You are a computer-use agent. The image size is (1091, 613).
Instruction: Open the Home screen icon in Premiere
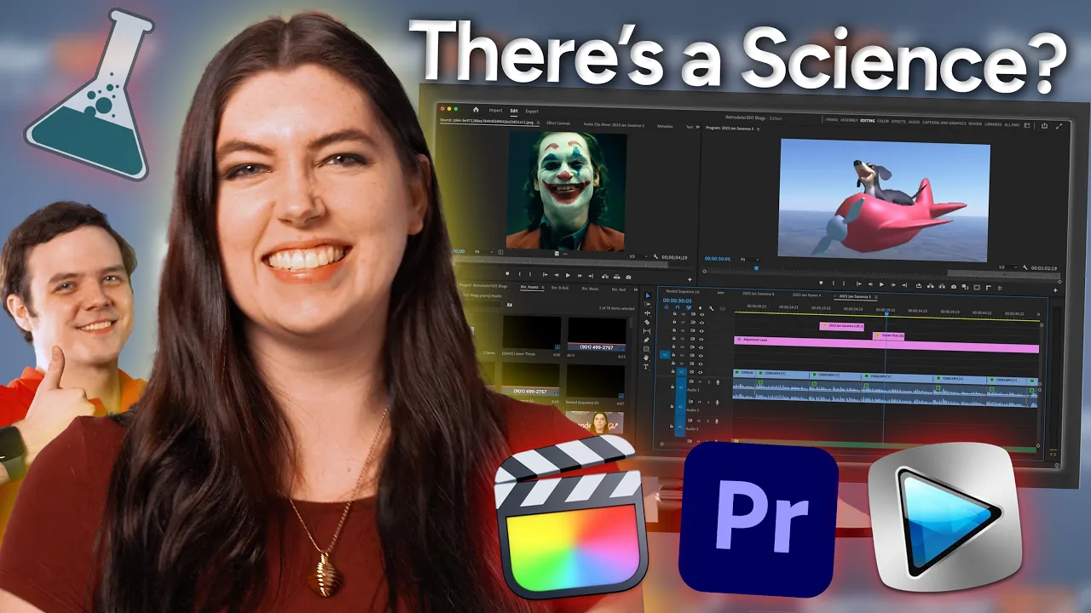click(x=476, y=109)
